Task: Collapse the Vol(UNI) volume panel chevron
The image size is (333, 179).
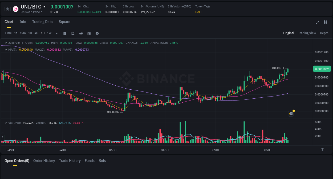Action: 6,123
